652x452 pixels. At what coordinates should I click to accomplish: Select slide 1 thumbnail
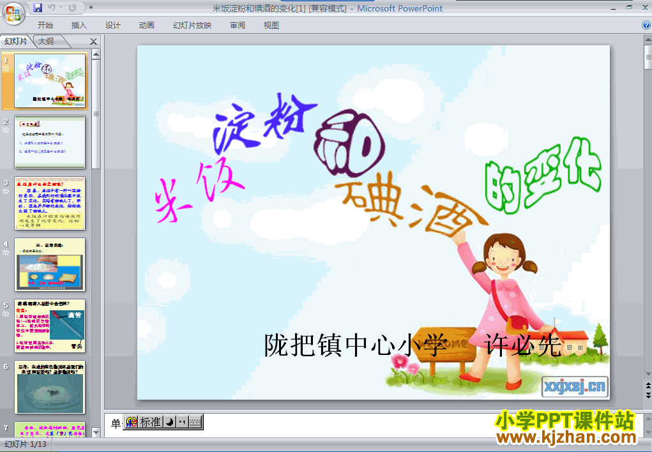coord(50,80)
